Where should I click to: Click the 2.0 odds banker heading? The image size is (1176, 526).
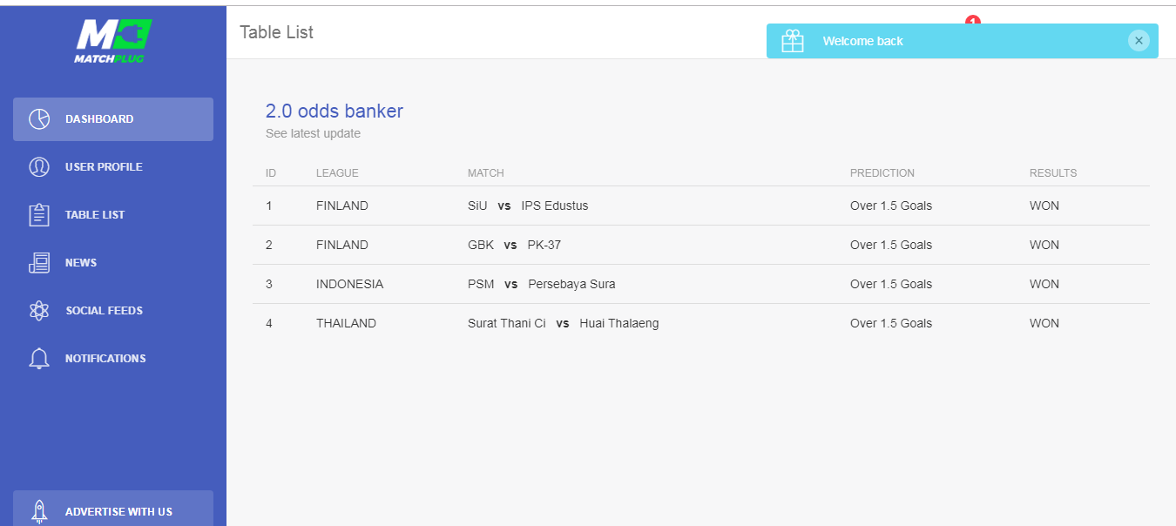click(x=334, y=111)
